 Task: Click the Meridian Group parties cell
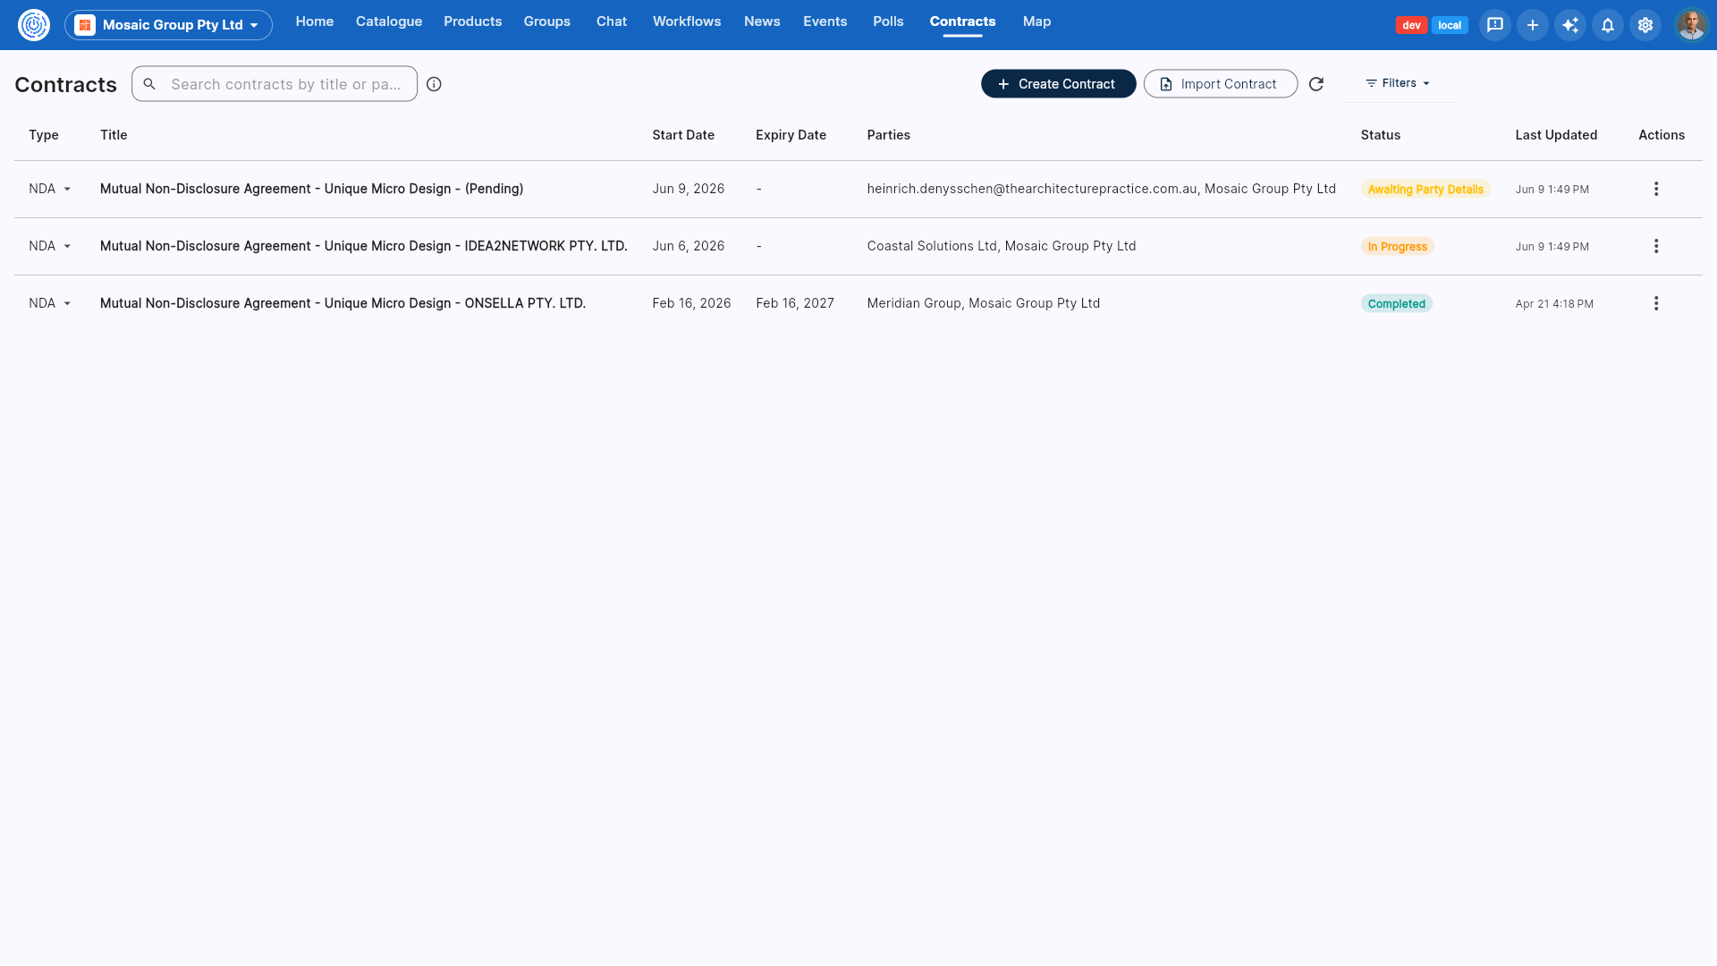pos(983,303)
